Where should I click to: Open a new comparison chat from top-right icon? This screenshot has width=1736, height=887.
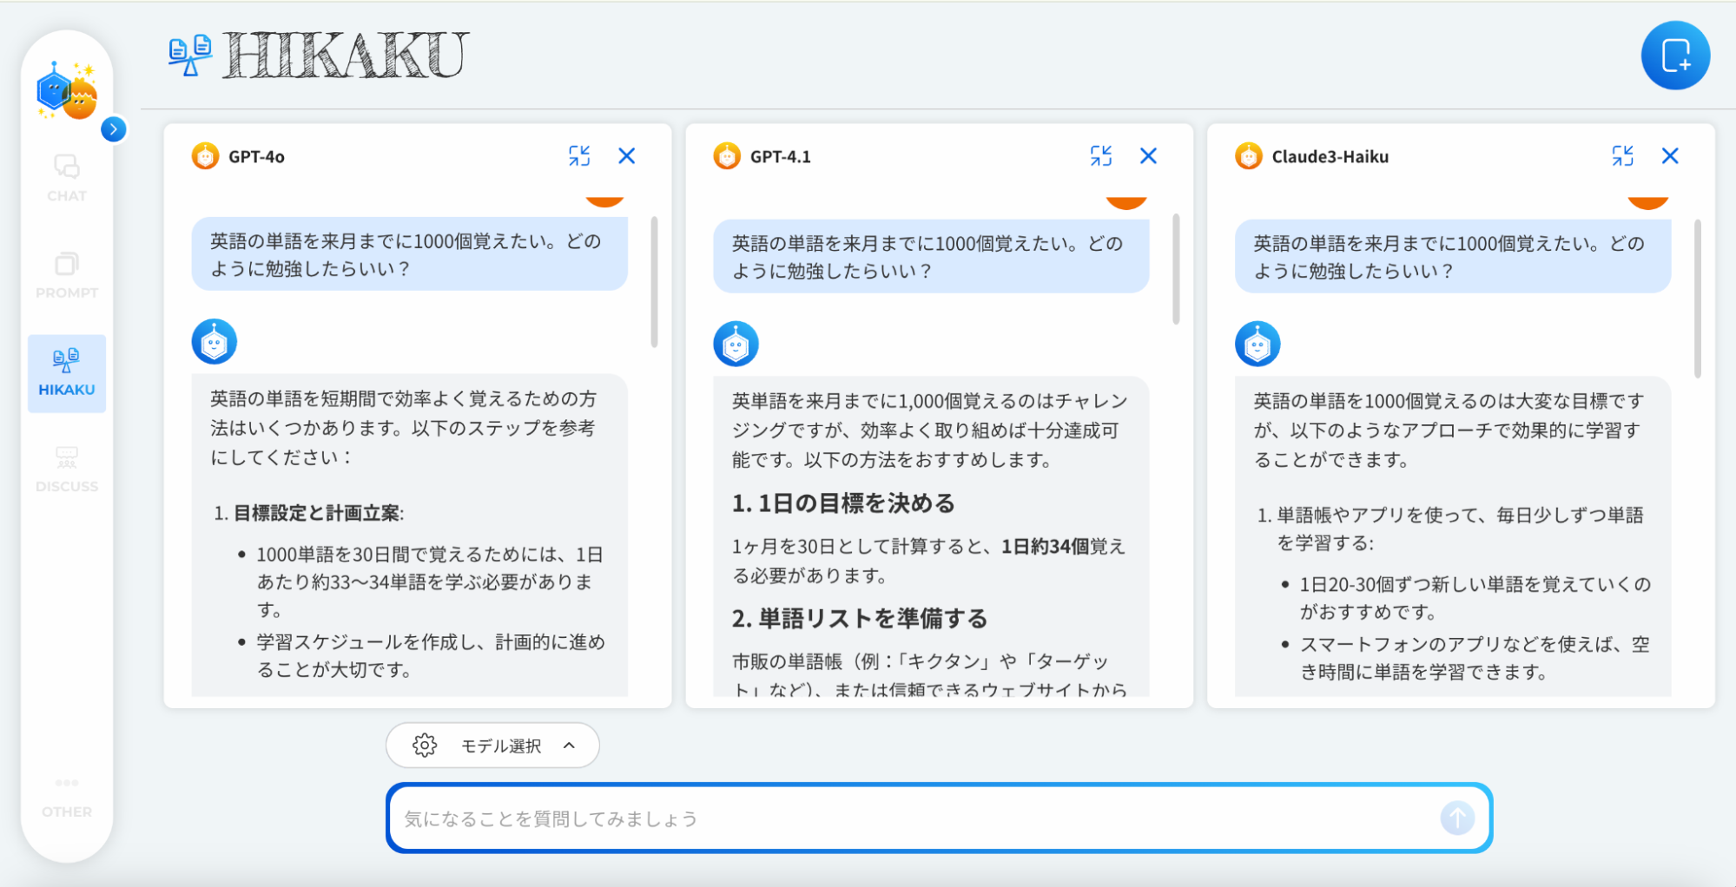point(1677,55)
